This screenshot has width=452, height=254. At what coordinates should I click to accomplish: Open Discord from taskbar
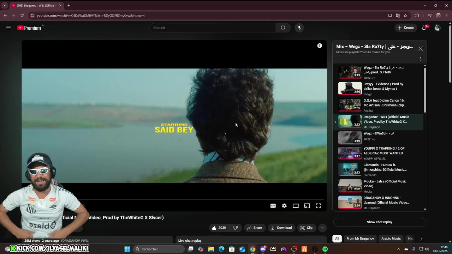pyautogui.click(x=263, y=249)
